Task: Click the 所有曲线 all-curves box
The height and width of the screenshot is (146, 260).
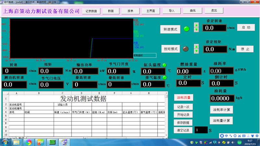Action: point(145,55)
